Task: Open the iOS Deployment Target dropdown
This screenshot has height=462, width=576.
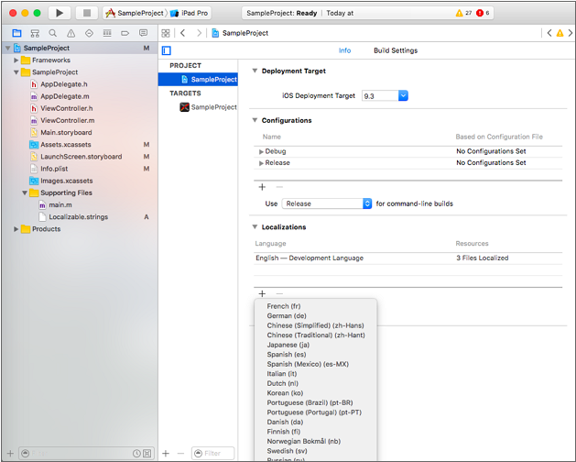Action: coord(403,95)
